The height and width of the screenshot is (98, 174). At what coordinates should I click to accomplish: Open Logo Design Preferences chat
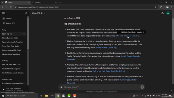(14, 83)
